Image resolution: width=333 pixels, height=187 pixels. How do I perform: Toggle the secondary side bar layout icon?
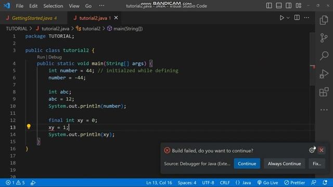(288, 6)
